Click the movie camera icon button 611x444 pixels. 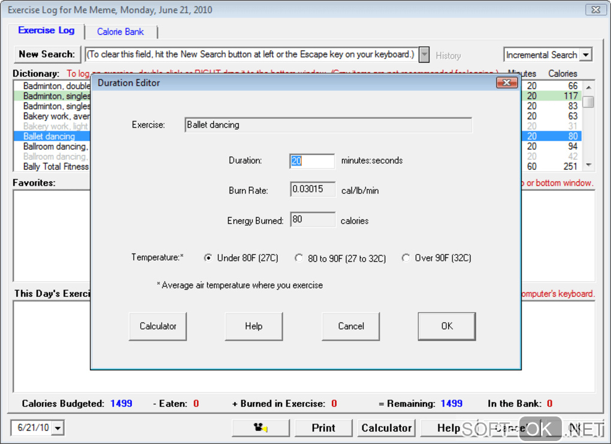point(261,428)
